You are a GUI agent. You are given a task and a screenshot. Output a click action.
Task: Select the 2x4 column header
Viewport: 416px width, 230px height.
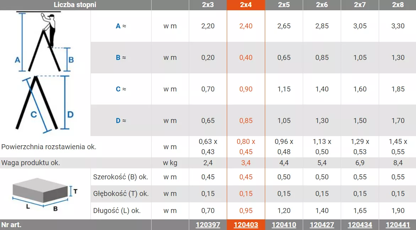pos(246,5)
